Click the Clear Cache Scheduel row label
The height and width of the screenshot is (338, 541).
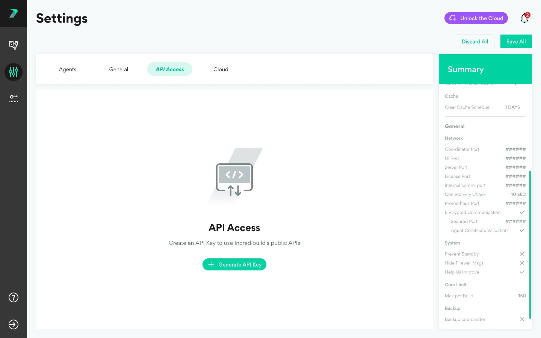click(468, 107)
